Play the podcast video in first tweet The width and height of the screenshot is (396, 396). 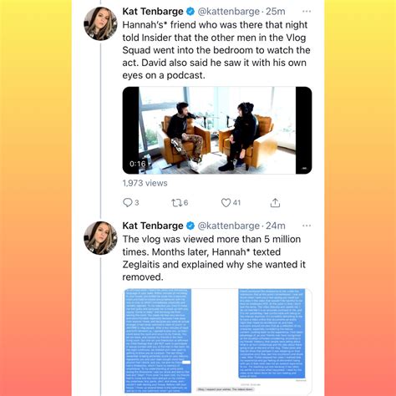click(x=217, y=130)
